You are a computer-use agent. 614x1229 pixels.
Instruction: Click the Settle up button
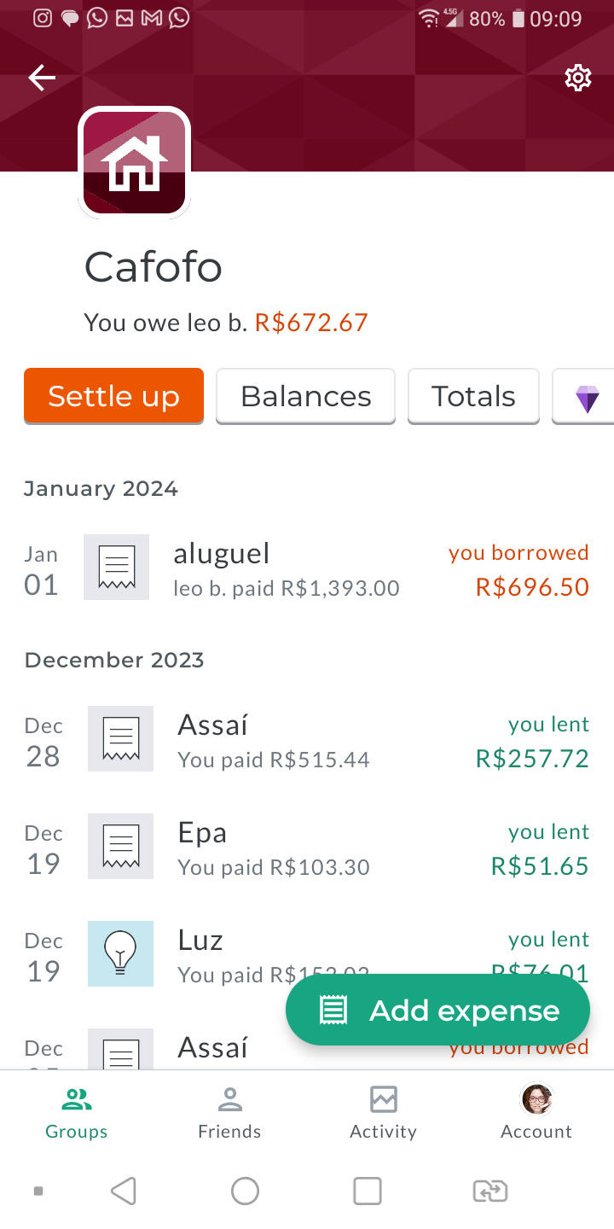point(113,396)
